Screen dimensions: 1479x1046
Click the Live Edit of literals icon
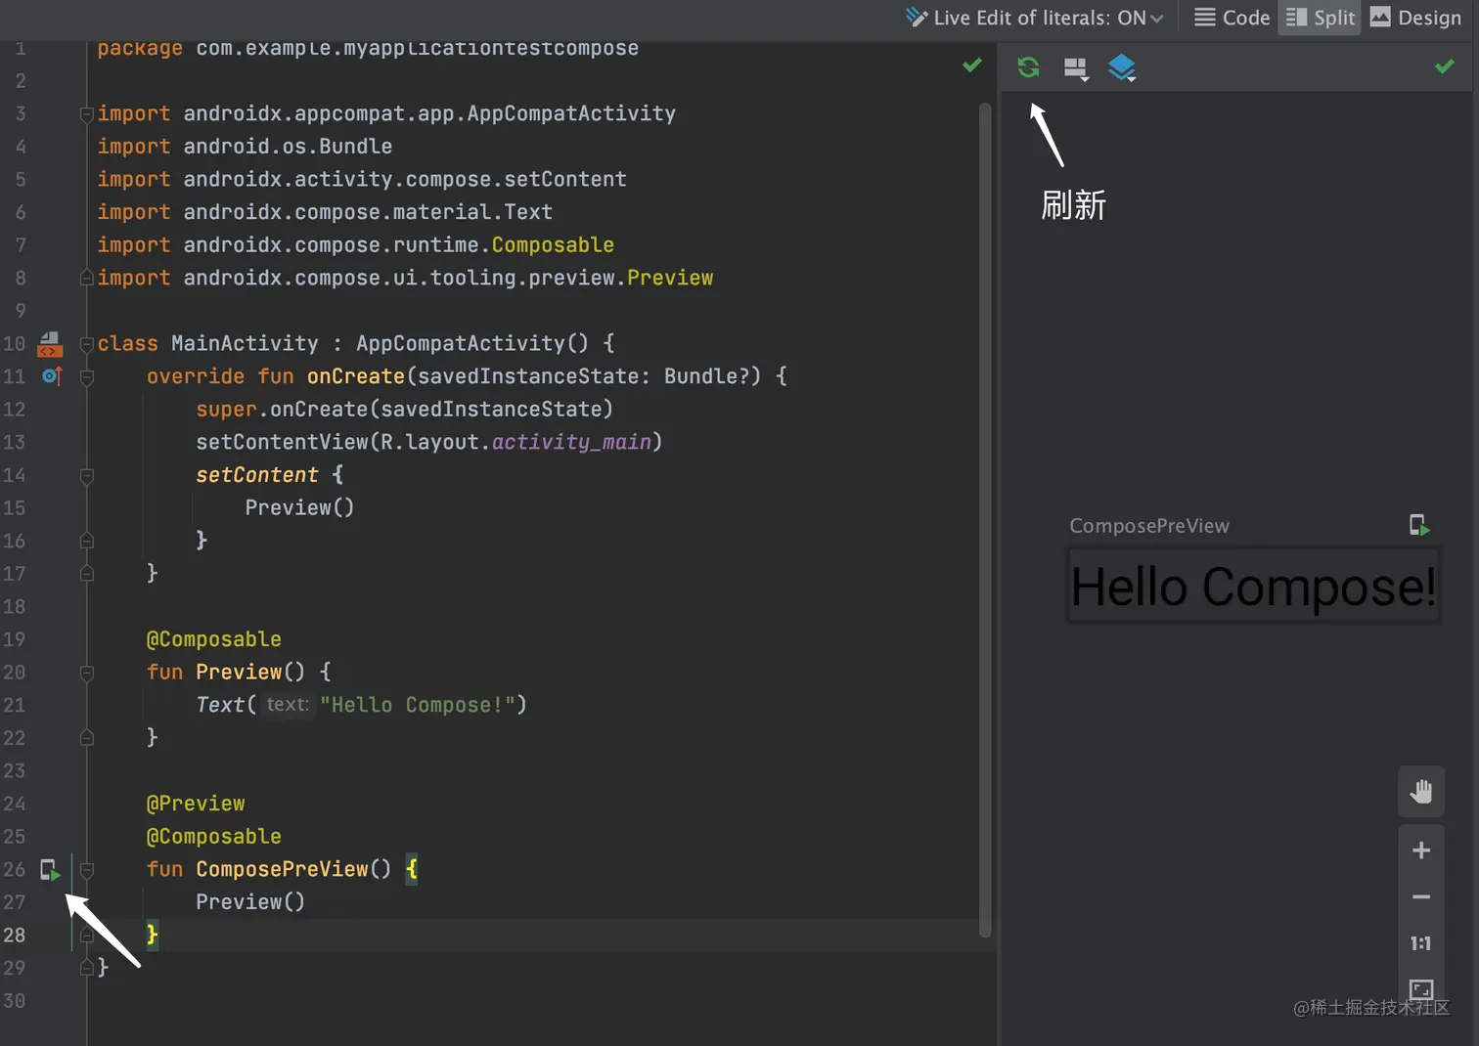916,18
